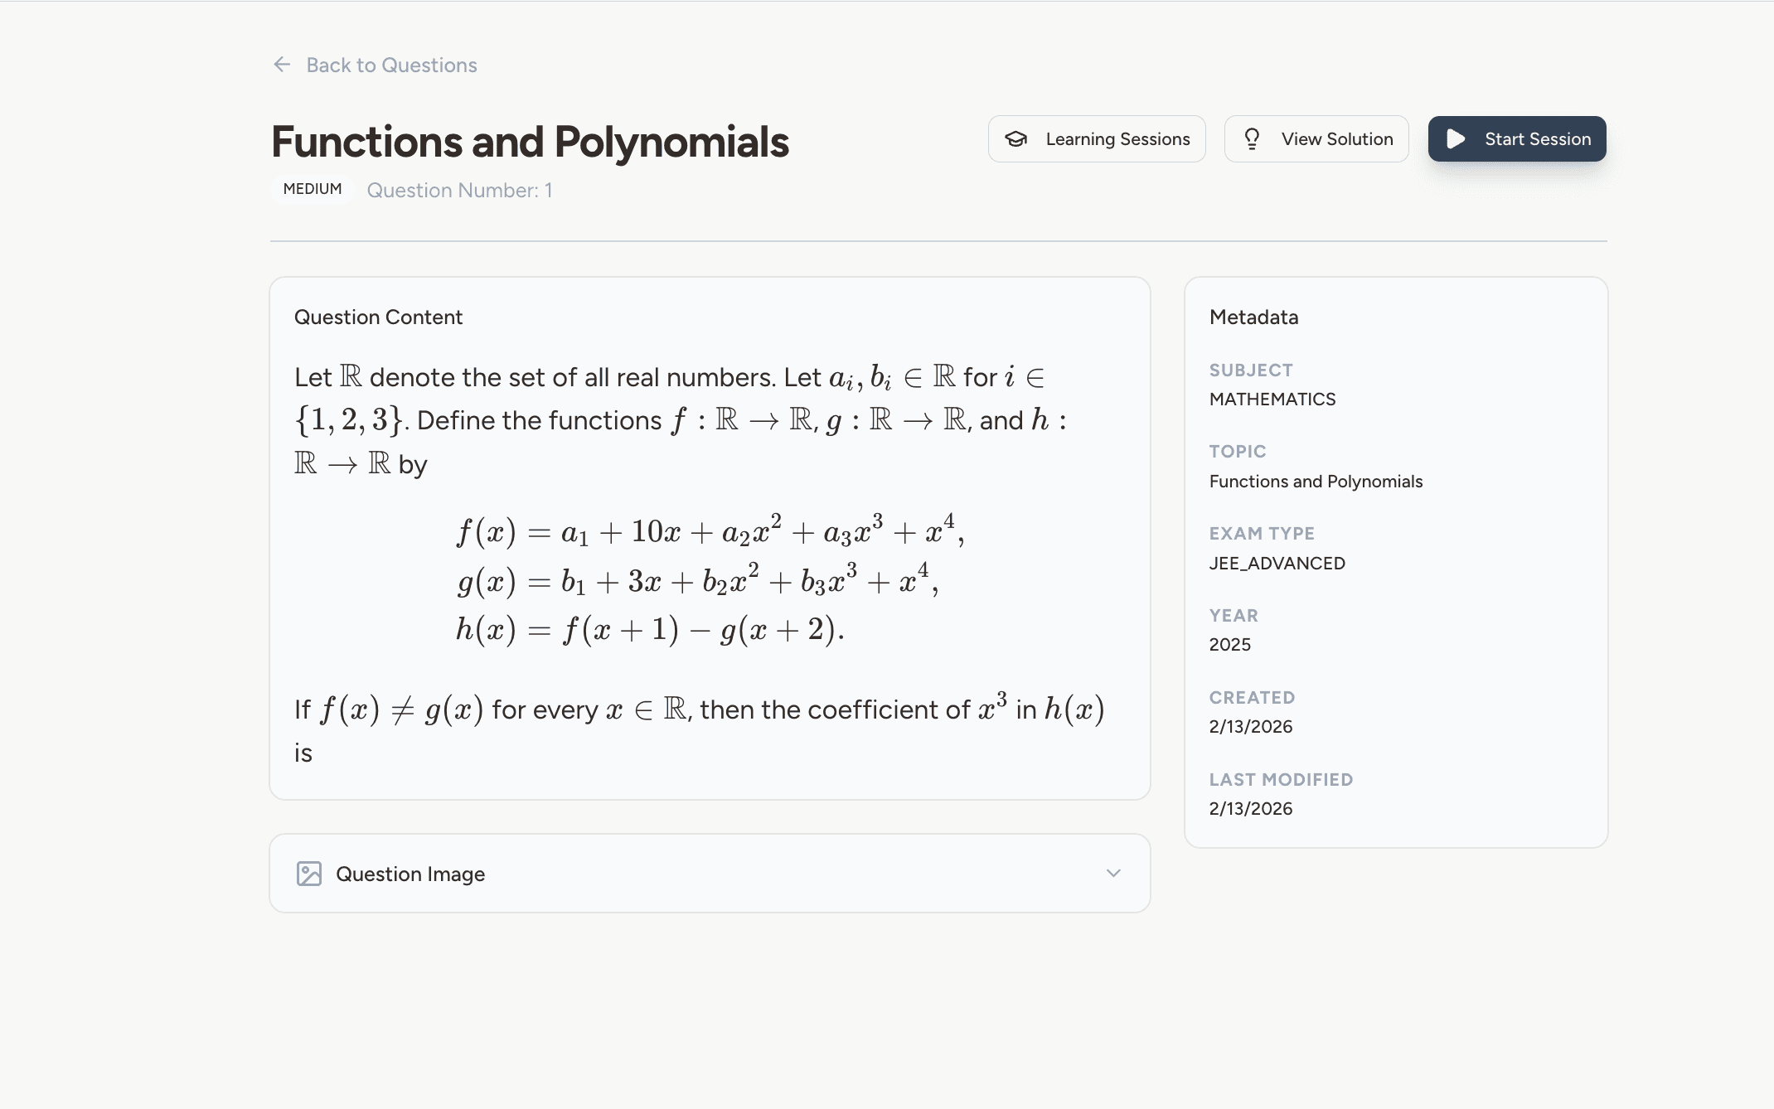Click the chevron on the Question Image panel

coord(1114,873)
